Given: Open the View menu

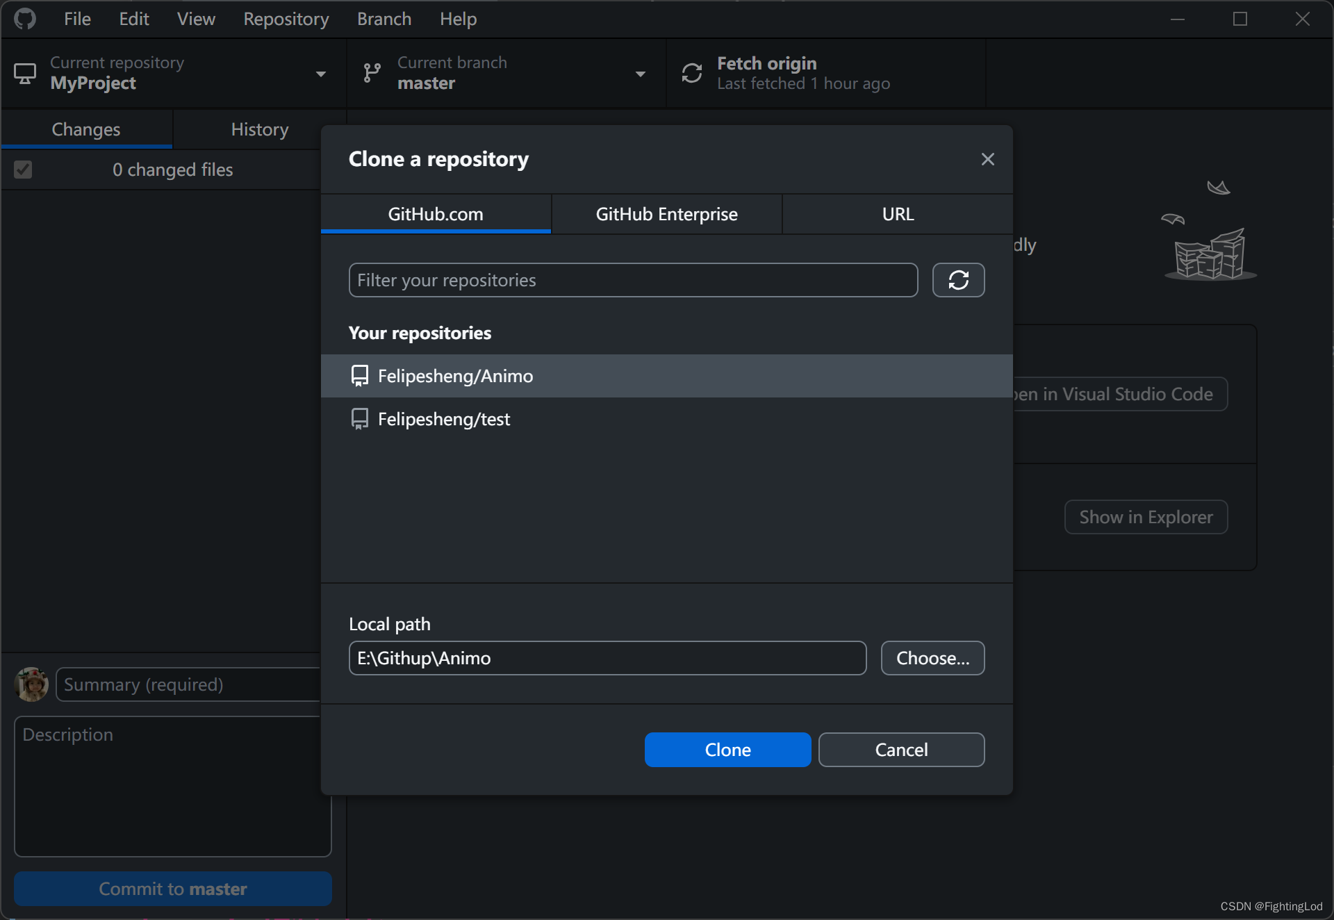Looking at the screenshot, I should (x=196, y=19).
